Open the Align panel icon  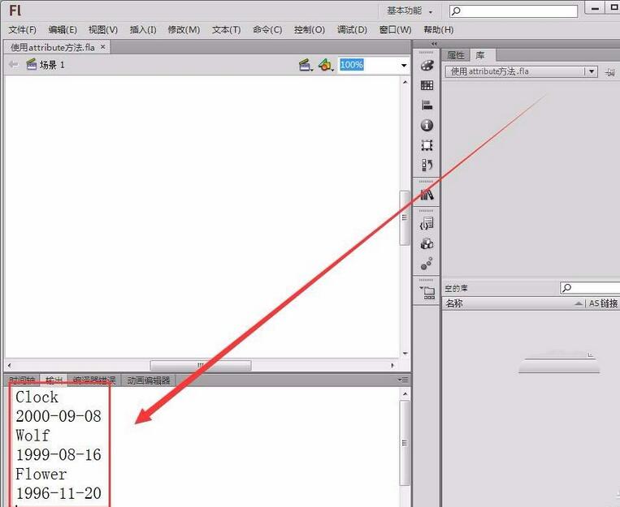click(x=427, y=105)
